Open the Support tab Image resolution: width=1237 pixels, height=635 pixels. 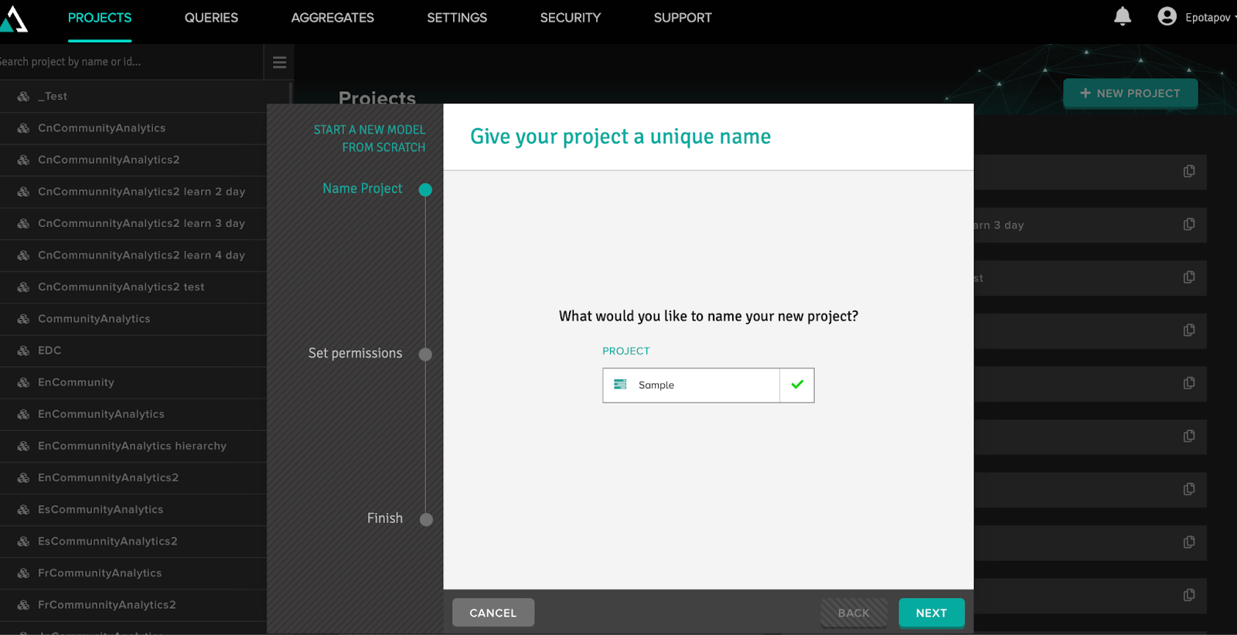point(683,18)
